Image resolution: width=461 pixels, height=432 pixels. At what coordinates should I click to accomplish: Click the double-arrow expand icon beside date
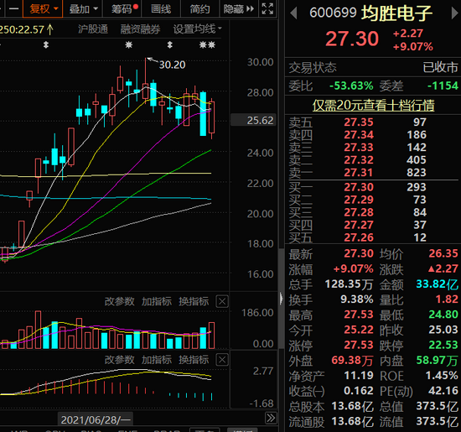click(x=271, y=419)
